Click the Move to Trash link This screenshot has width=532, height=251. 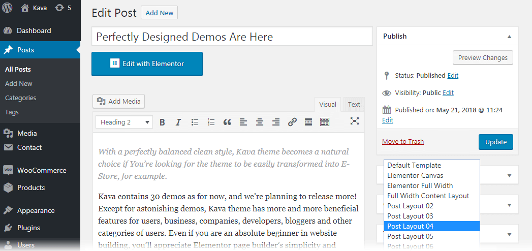click(x=402, y=142)
